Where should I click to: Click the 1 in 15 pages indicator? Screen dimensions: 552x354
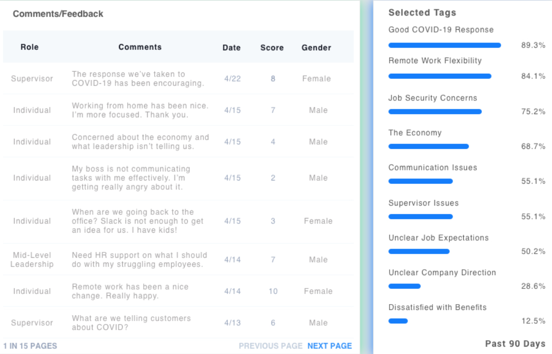[30, 346]
